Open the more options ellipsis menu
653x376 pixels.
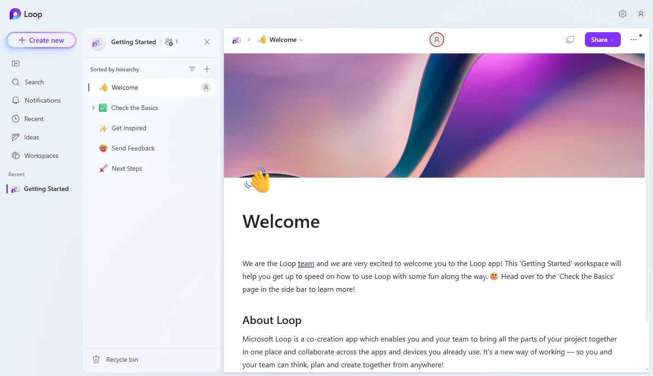pyautogui.click(x=634, y=40)
